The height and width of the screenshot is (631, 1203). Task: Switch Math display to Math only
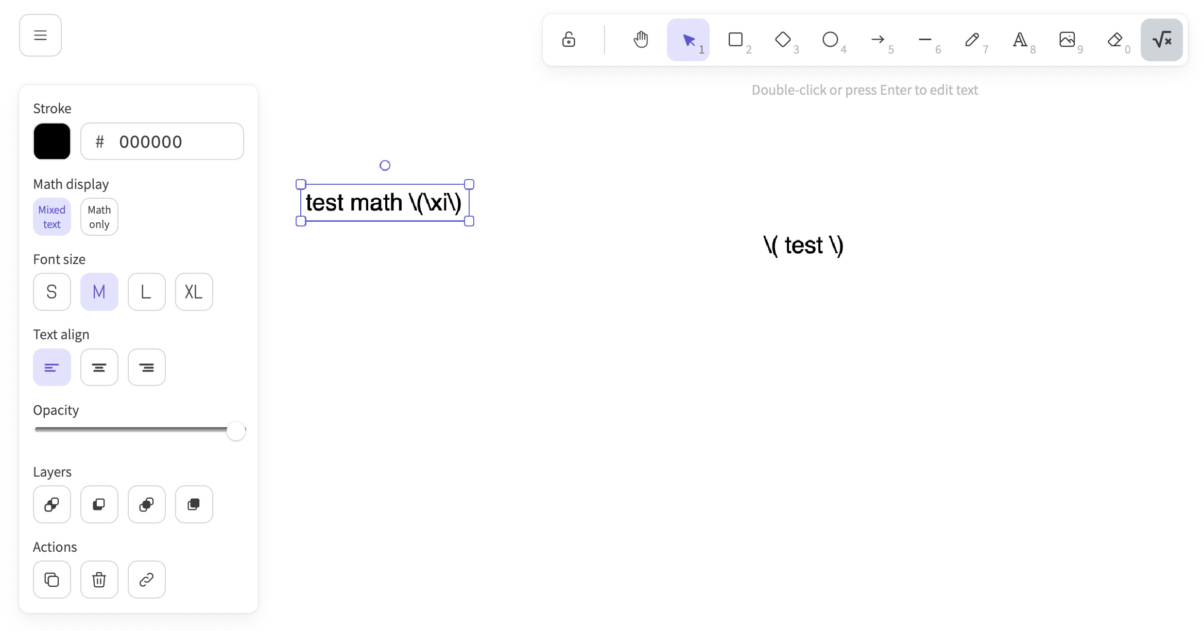pos(99,216)
